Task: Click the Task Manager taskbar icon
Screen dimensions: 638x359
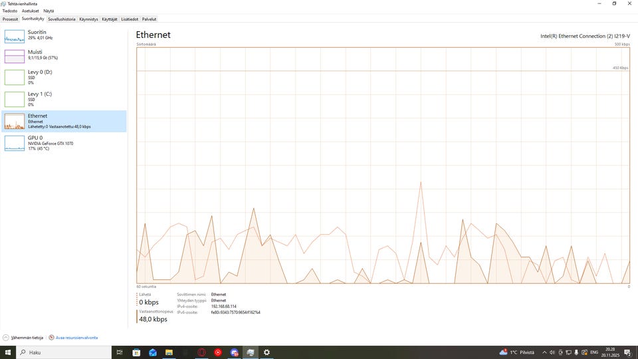Action: (251, 352)
